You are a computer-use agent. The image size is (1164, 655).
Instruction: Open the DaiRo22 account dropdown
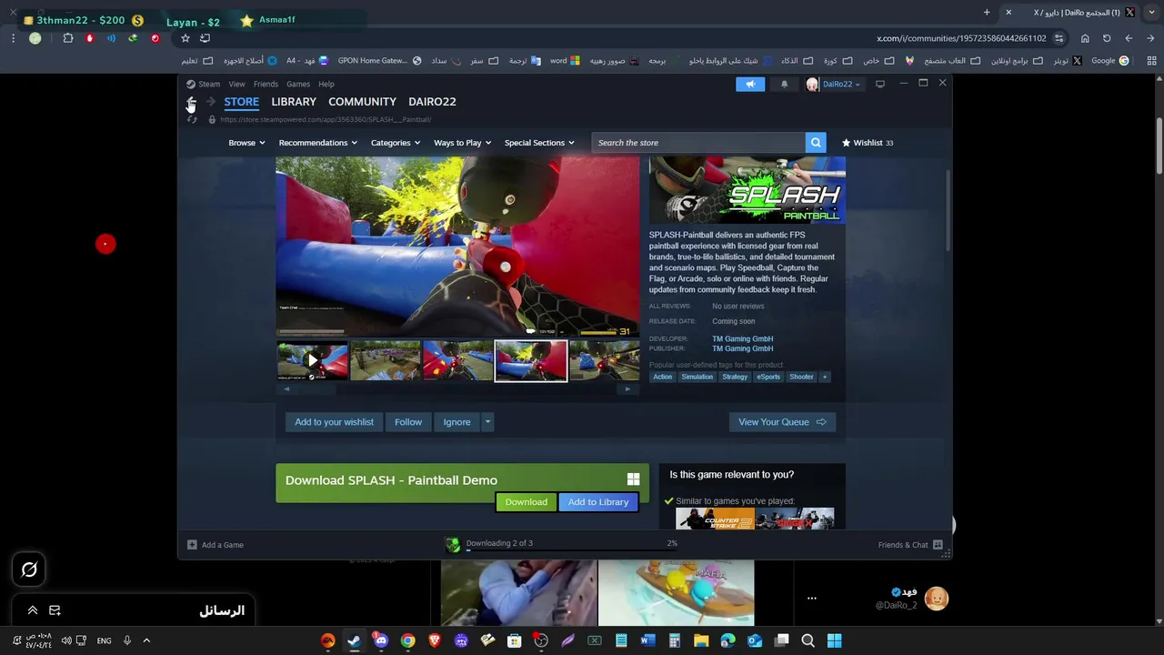point(833,84)
